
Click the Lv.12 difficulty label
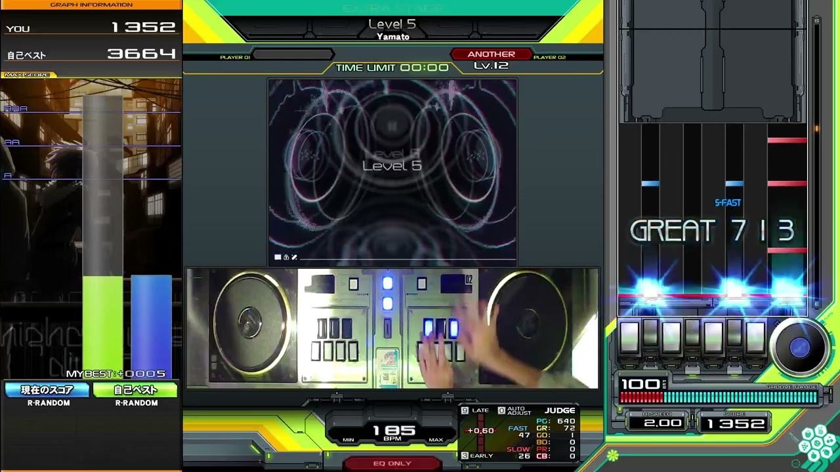[491, 66]
